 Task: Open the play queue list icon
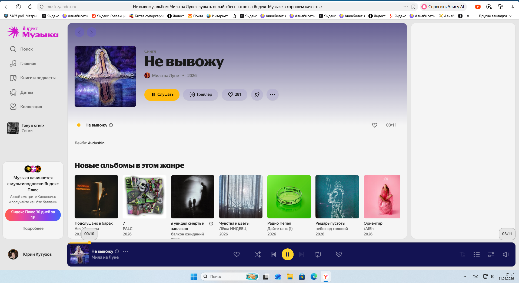477,254
